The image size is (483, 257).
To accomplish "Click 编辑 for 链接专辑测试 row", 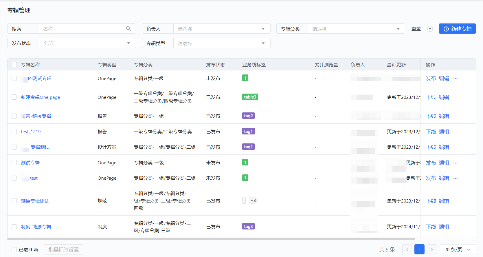I will pos(444,201).
